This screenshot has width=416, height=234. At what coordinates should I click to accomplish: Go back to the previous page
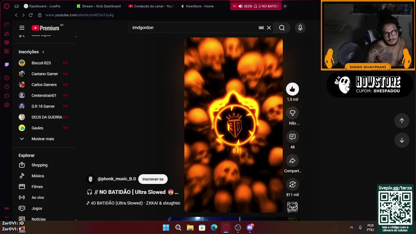pyautogui.click(x=16, y=15)
